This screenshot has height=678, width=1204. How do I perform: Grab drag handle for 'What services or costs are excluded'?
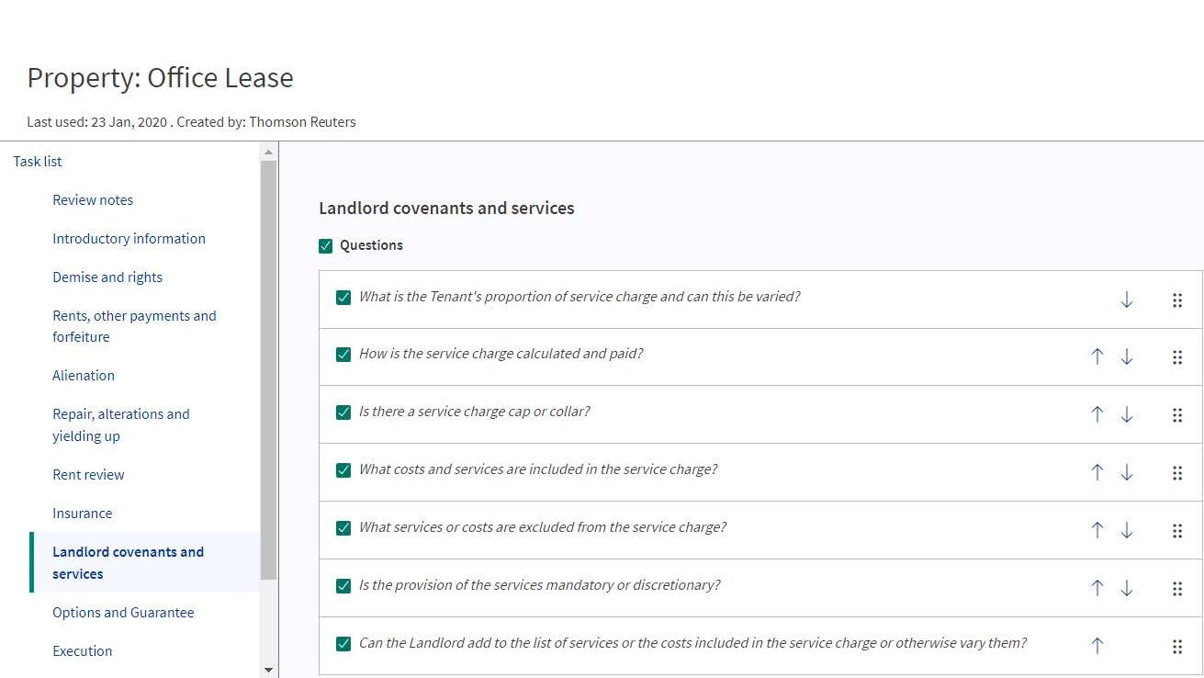coord(1177,532)
